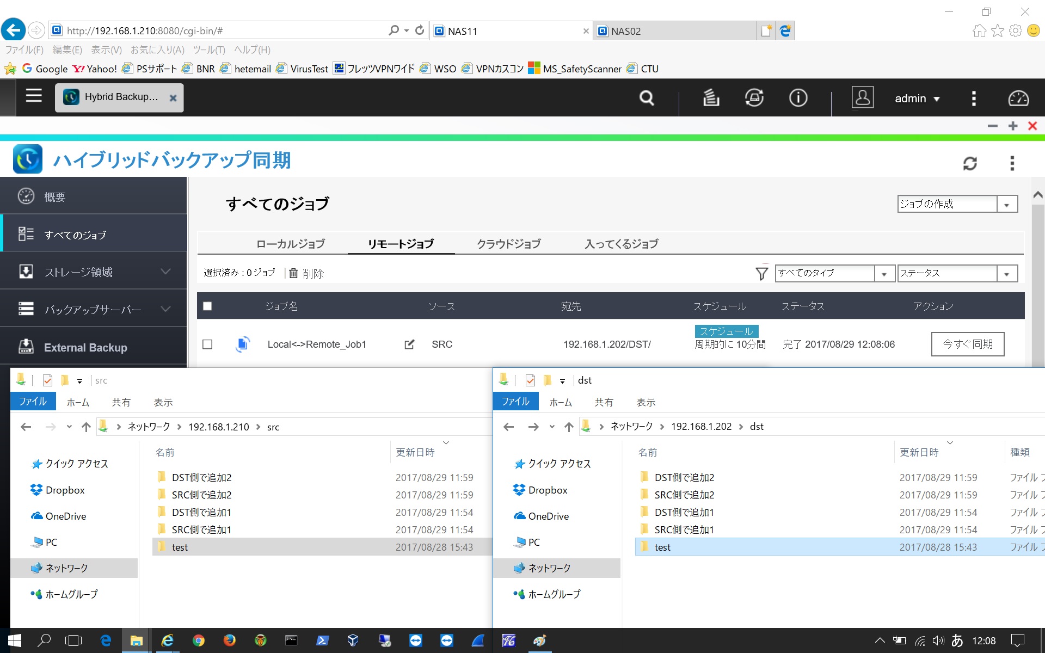Open the ジョブの作成 dropdown
The width and height of the screenshot is (1045, 653).
tap(957, 204)
